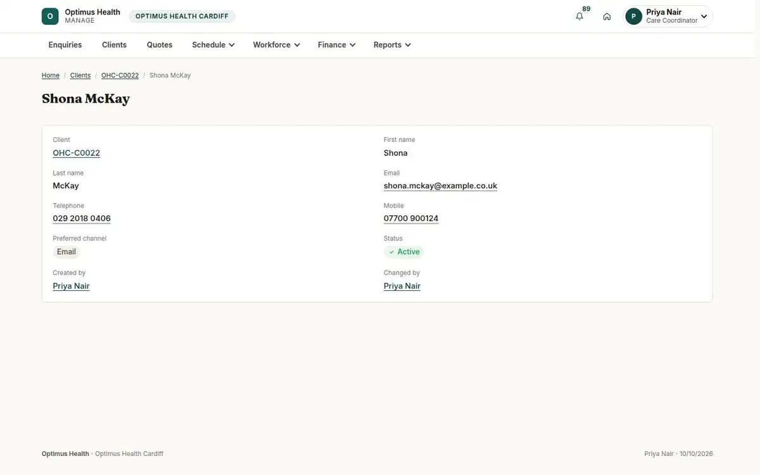Expand the user profile chevron
Screen dimensions: 760x475
point(704,16)
